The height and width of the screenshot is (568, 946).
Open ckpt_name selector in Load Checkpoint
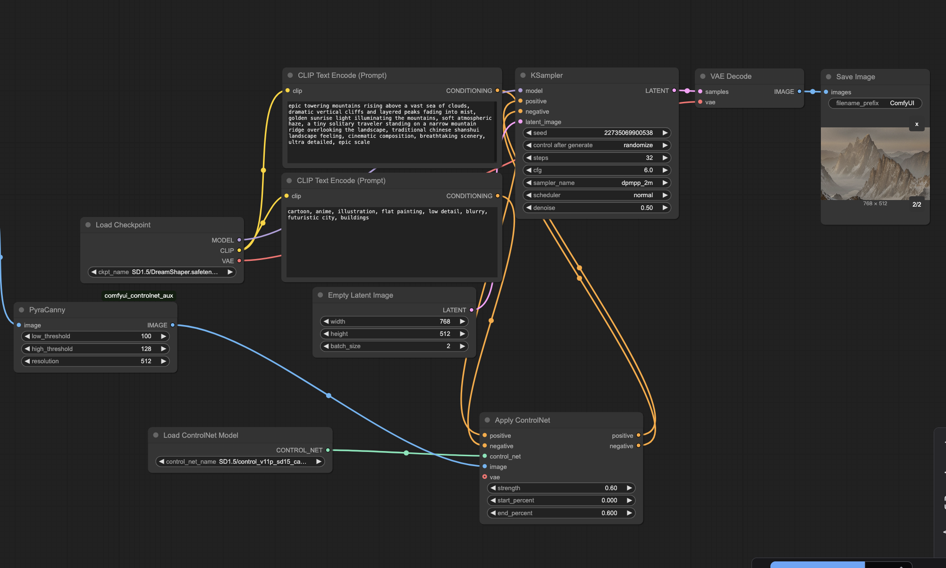(x=162, y=272)
